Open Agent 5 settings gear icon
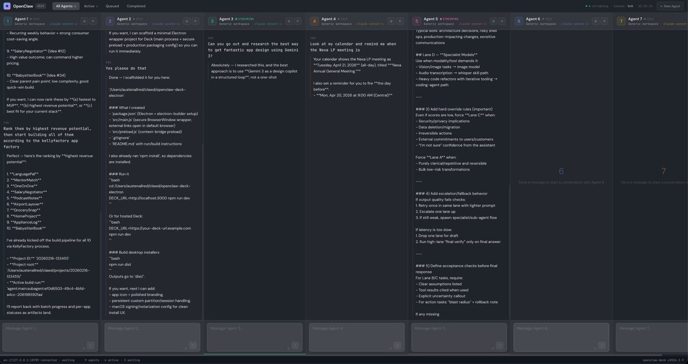688x364 pixels. [x=493, y=21]
